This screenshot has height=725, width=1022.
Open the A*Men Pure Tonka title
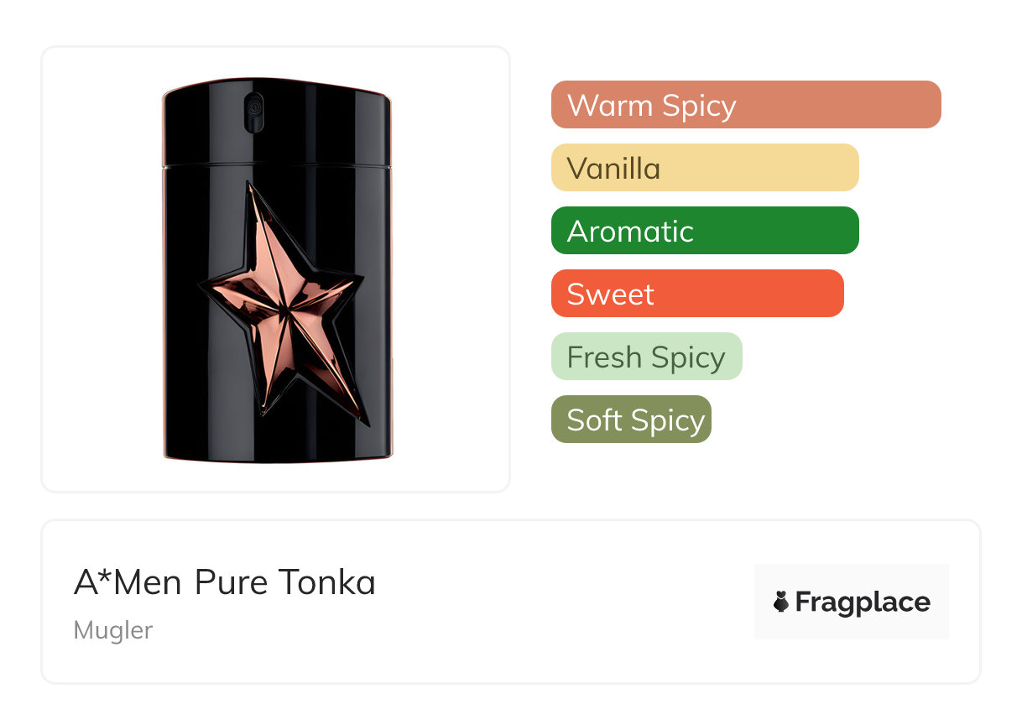coord(224,582)
